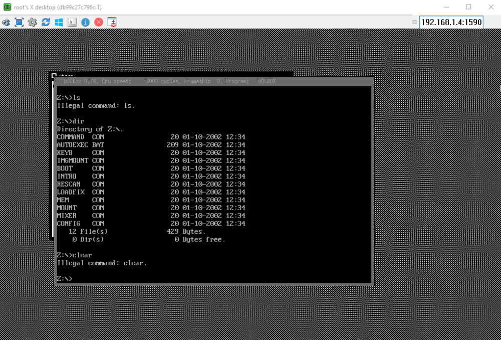501x340 pixels.
Task: Click the MEM COM file entry
Action: click(151, 200)
